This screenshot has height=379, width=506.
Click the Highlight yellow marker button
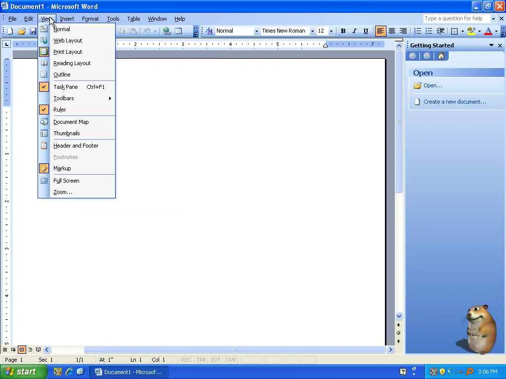[x=471, y=31]
